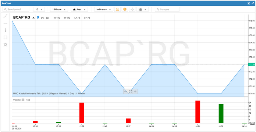Screen dimensions: 256x132
Task: Toggle the orange volume chart icon
Action: pos(117,9)
